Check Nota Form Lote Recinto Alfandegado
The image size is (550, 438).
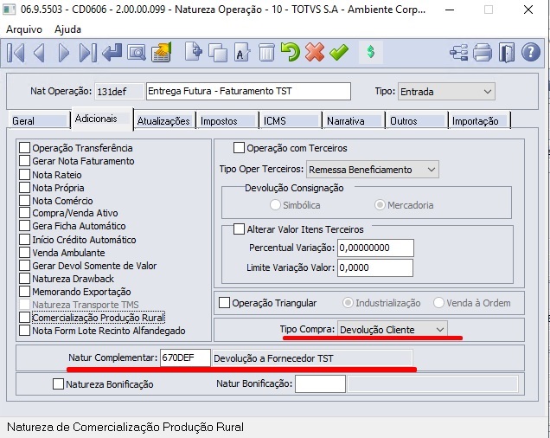tap(24, 330)
